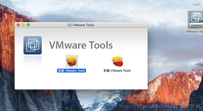
Task: Click the large VMware Tools heading text
Action: [81, 45]
